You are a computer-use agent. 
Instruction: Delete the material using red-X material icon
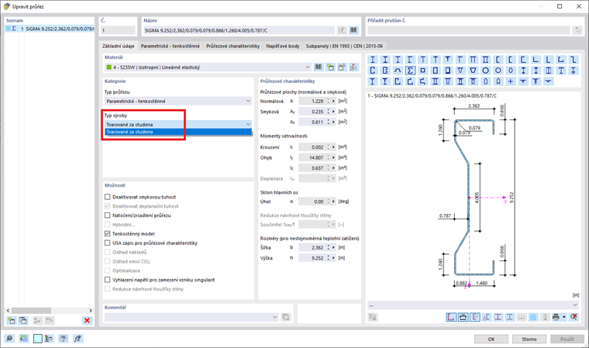point(353,67)
